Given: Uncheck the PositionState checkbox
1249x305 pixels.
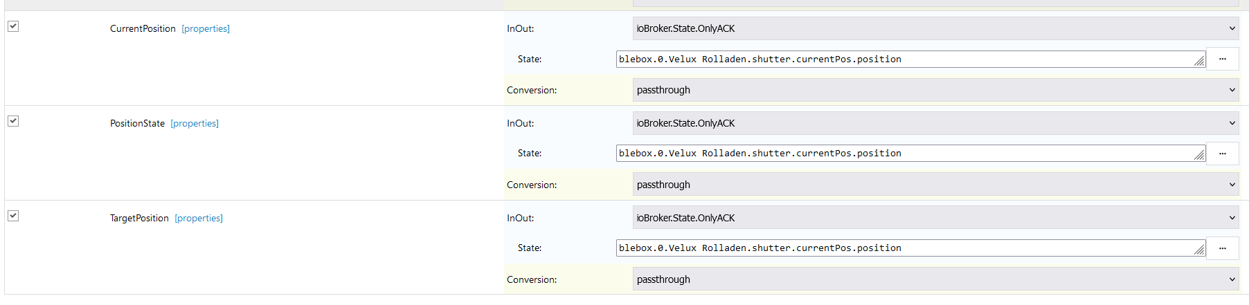Looking at the screenshot, I should [13, 121].
